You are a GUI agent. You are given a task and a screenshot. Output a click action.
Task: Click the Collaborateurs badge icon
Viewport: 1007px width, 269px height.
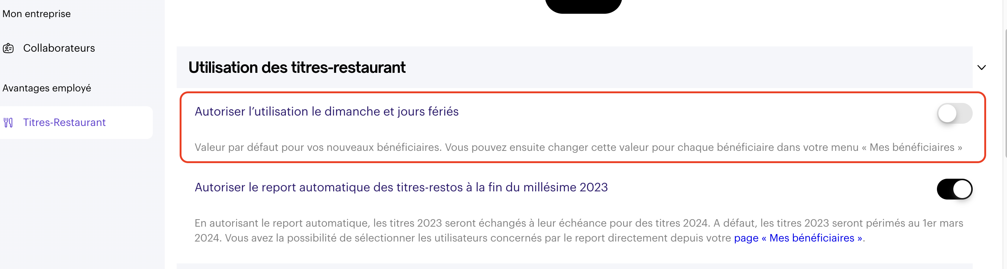8,48
